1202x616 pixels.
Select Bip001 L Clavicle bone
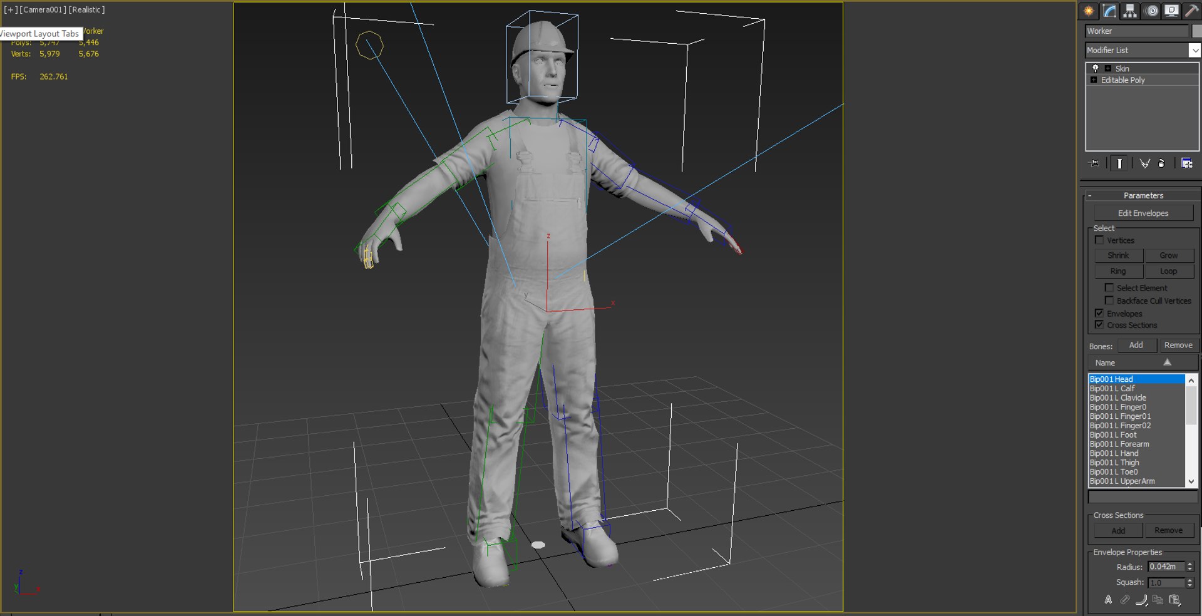(x=1136, y=398)
